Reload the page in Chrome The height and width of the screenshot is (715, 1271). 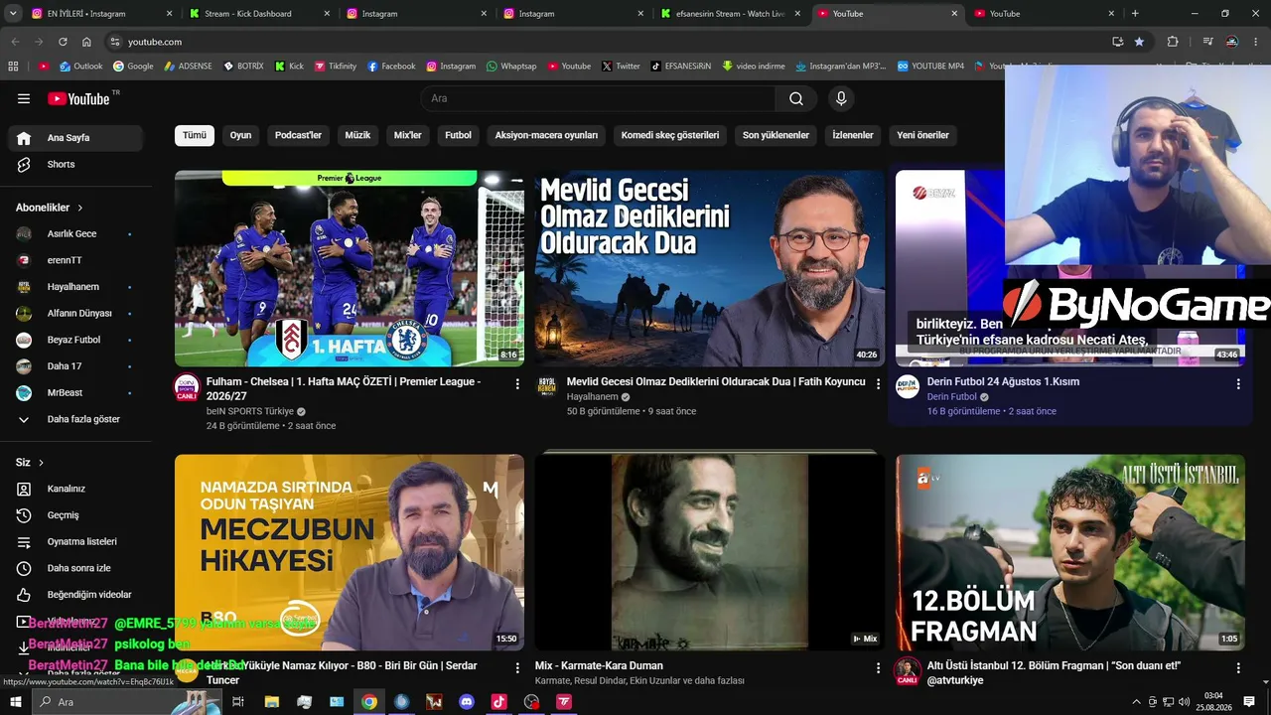[63, 42]
